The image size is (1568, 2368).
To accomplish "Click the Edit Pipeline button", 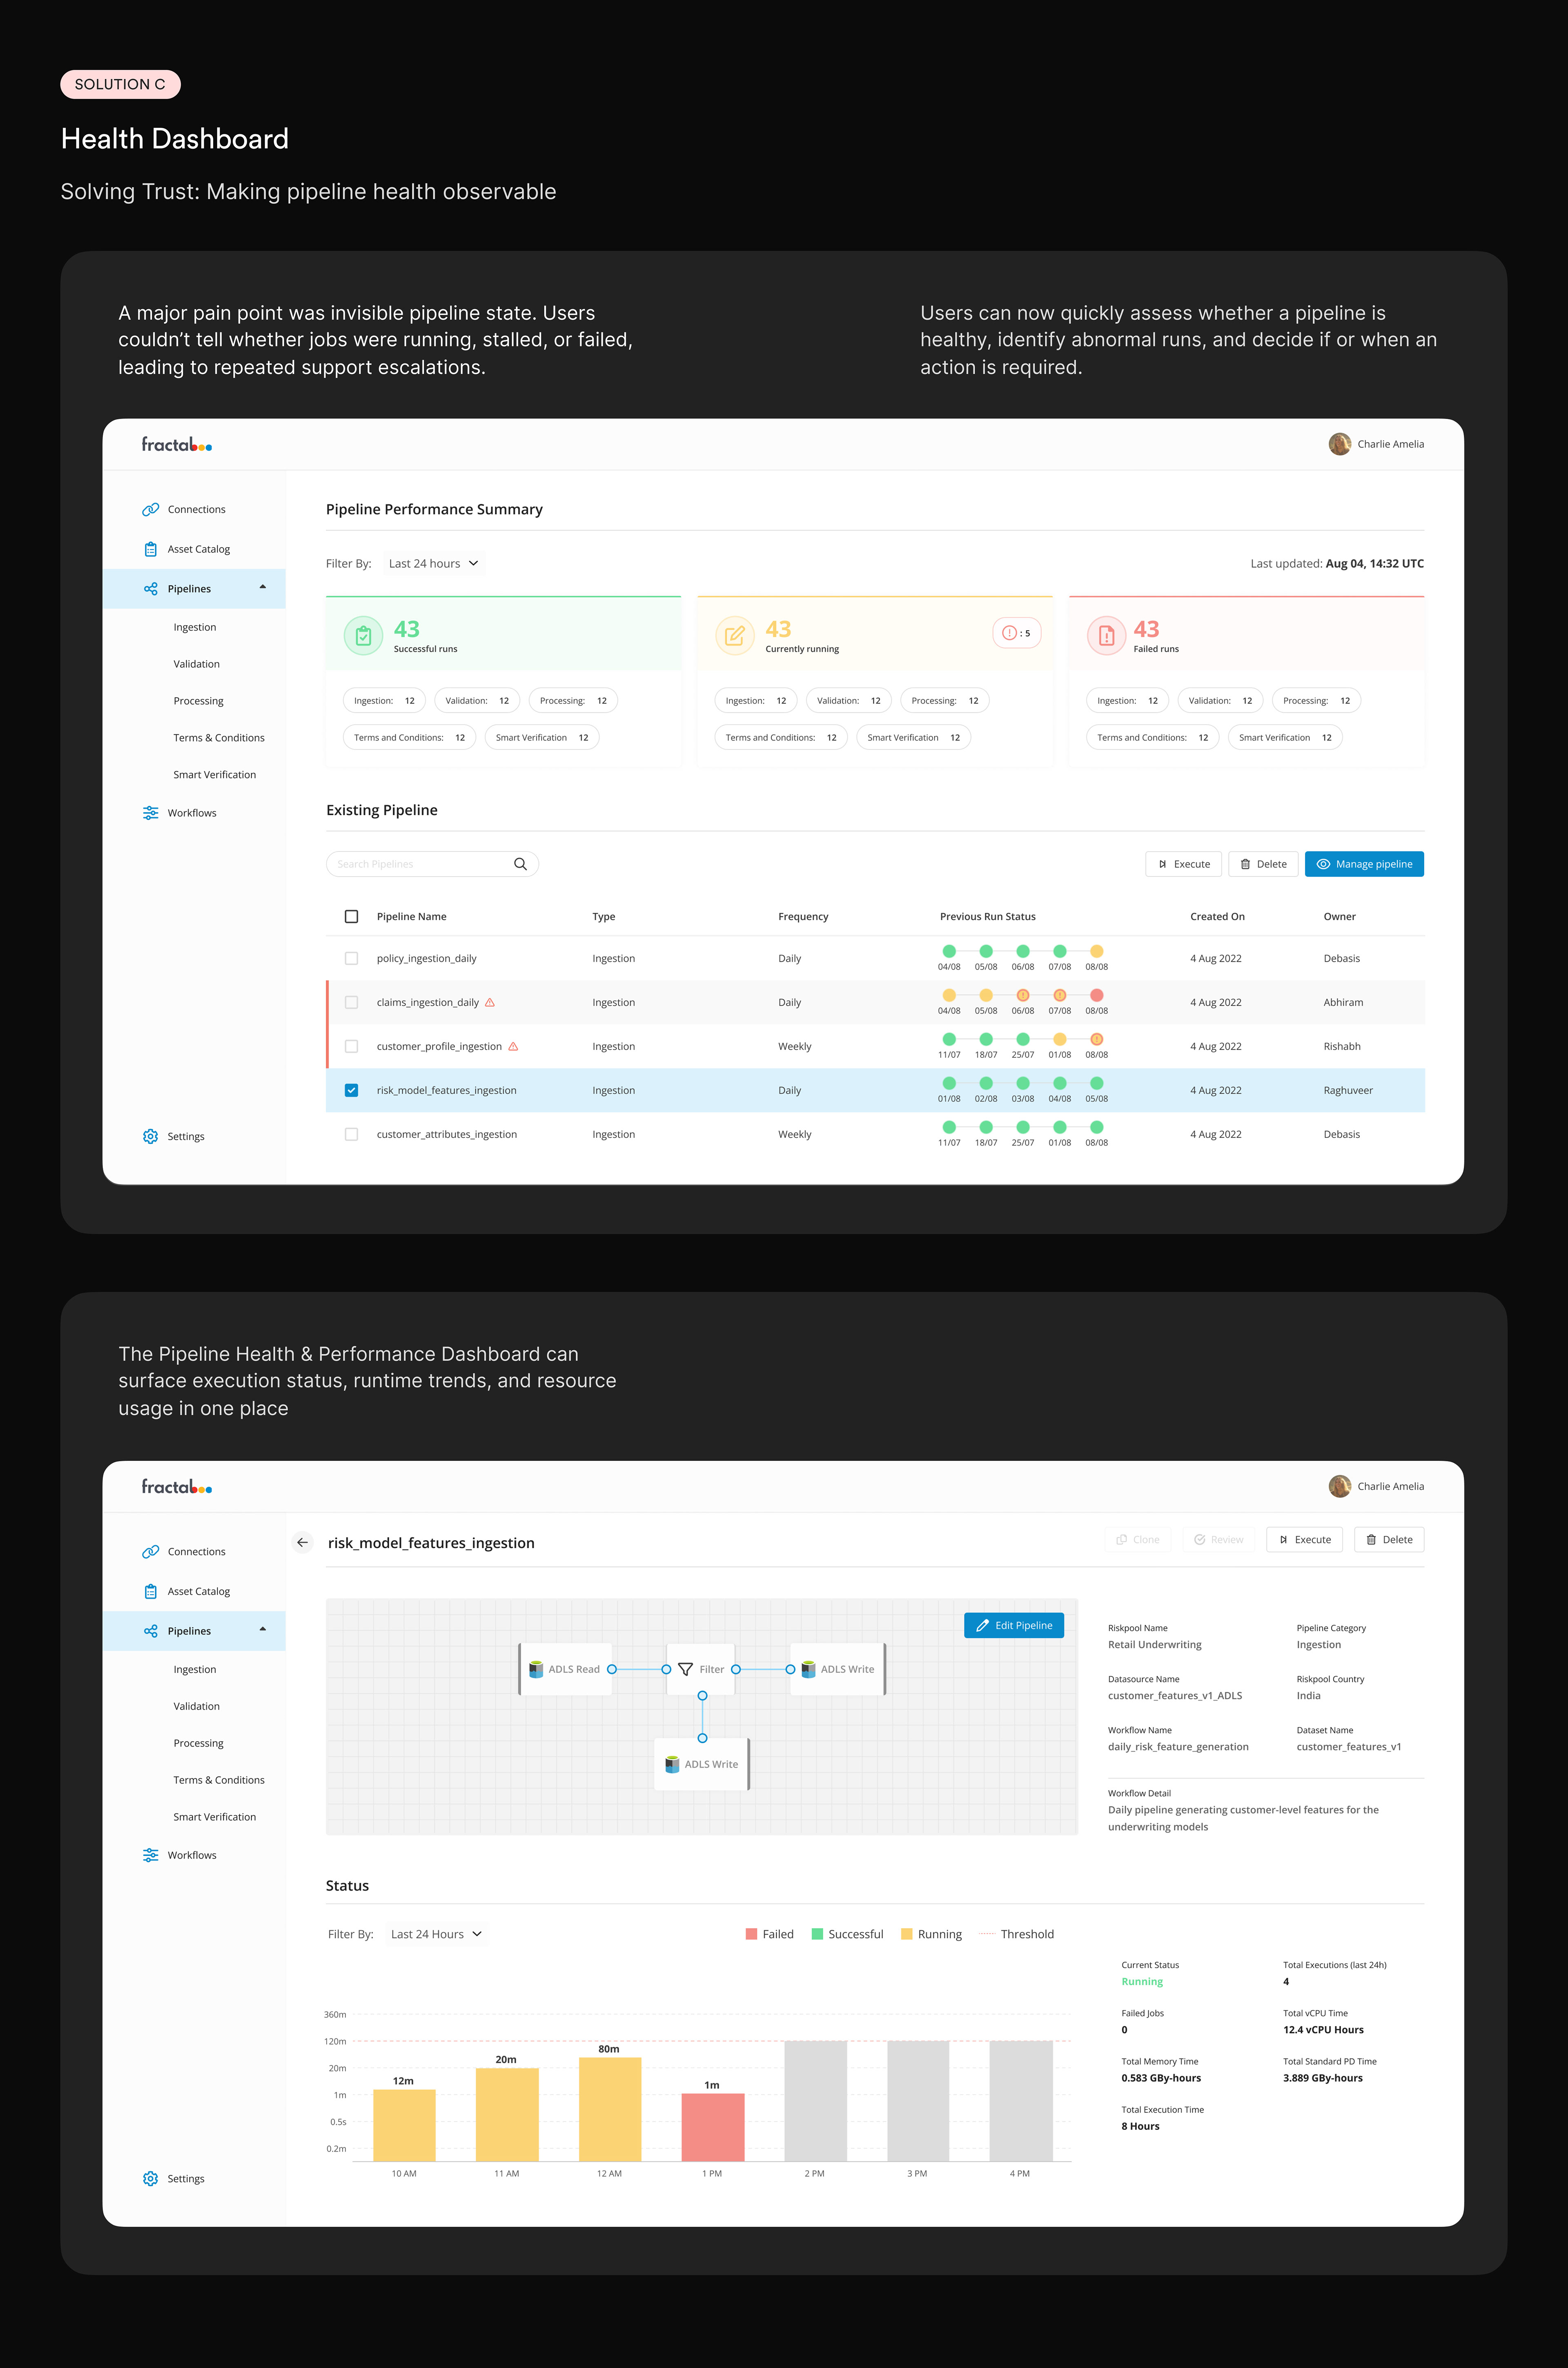I will (x=1013, y=1625).
